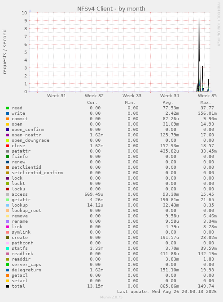223x302 pixels.
Task: Click the green read legend swatch
Action: [8, 108]
